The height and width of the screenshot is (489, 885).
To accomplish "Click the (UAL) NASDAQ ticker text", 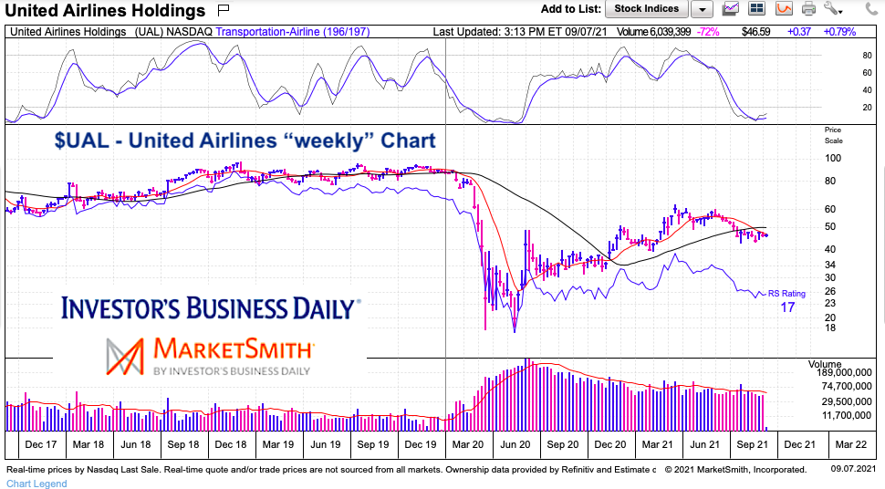I will click(174, 32).
